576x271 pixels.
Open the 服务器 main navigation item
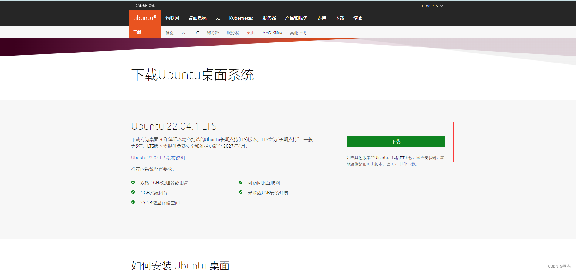point(269,18)
